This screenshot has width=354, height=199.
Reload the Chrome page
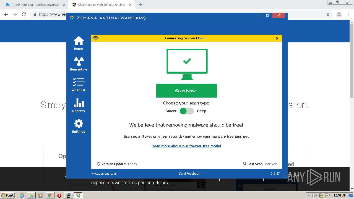click(24, 14)
